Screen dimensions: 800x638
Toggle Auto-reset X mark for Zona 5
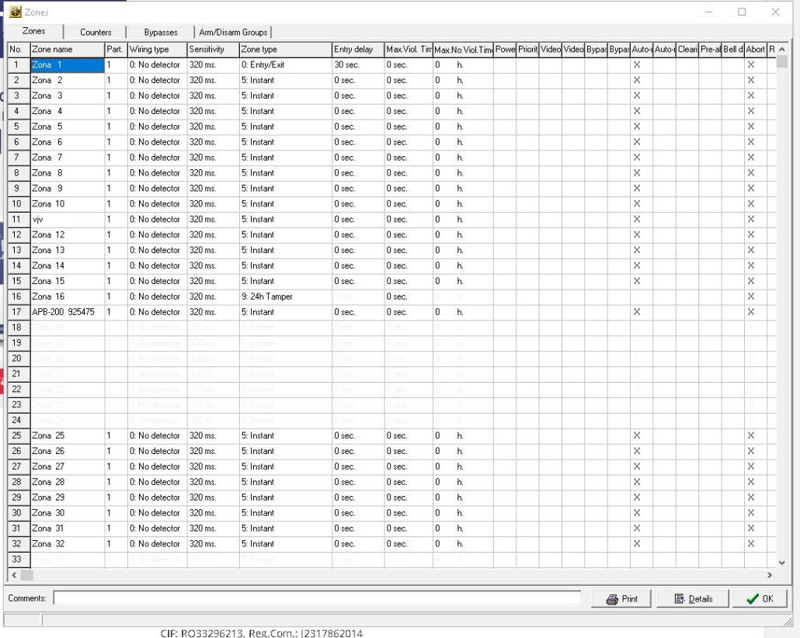636,127
